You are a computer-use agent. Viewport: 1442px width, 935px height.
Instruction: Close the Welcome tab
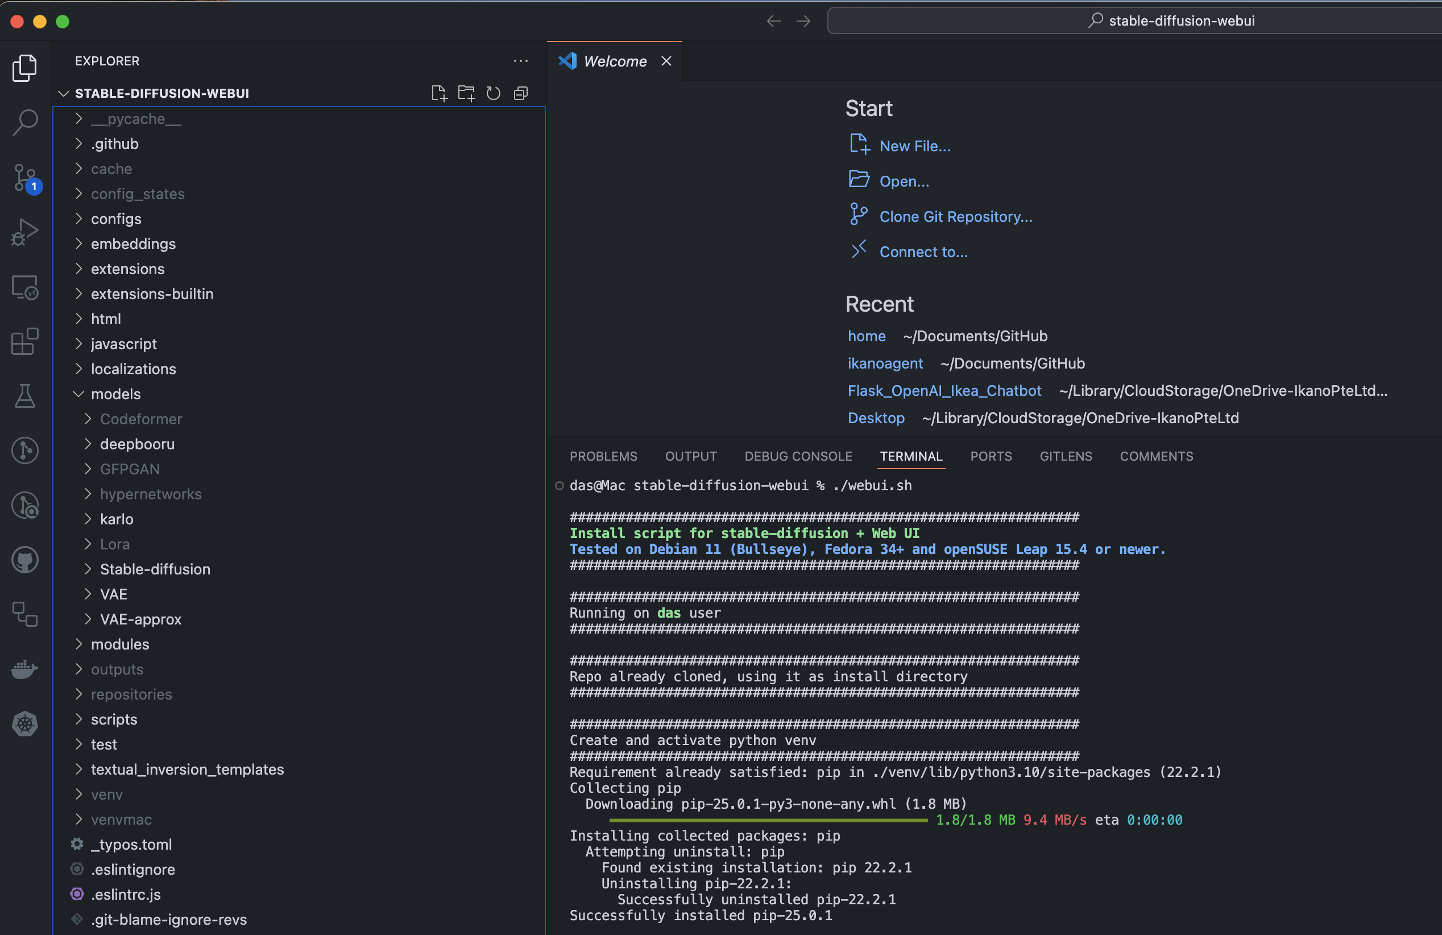[x=666, y=61]
